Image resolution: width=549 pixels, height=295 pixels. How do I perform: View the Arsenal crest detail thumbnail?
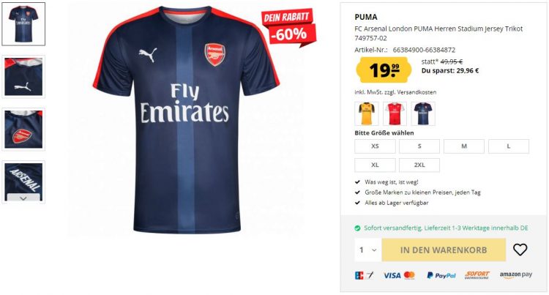tap(23, 130)
